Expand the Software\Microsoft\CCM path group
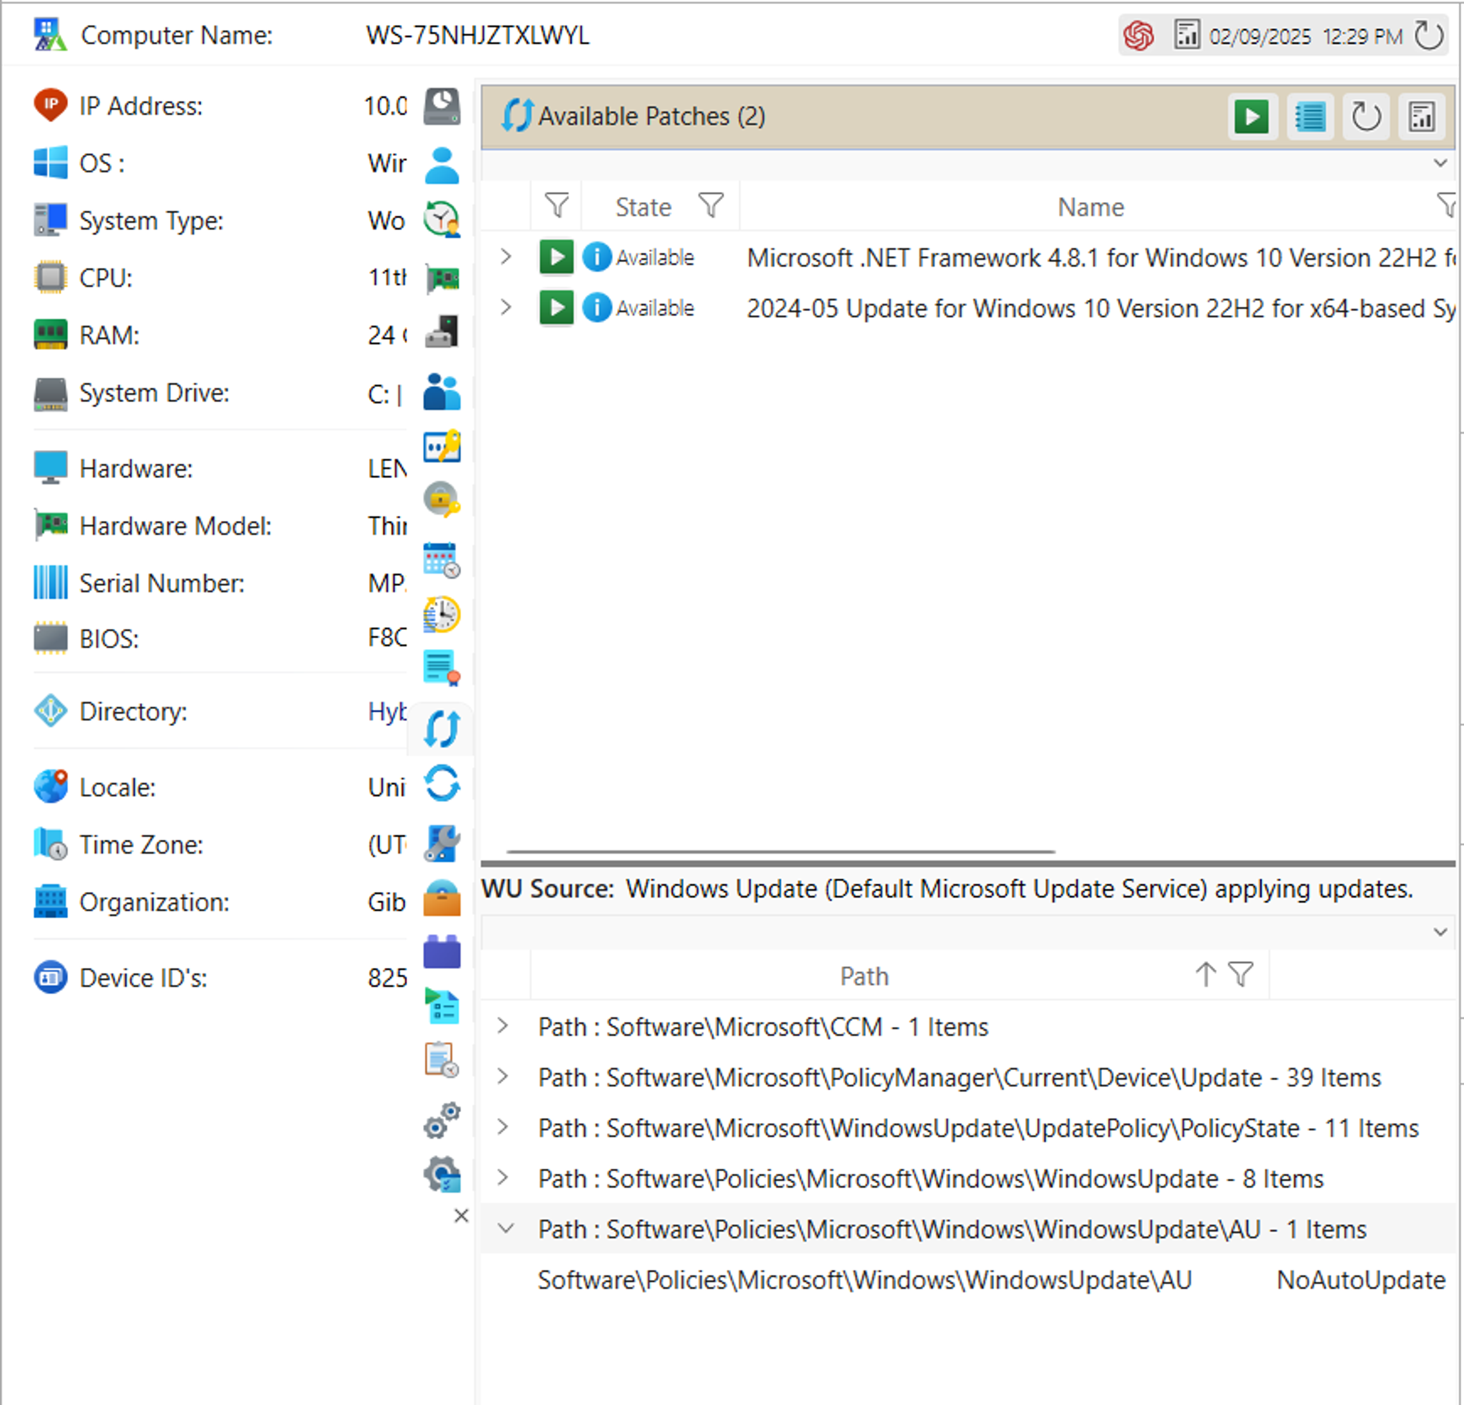 503,1026
